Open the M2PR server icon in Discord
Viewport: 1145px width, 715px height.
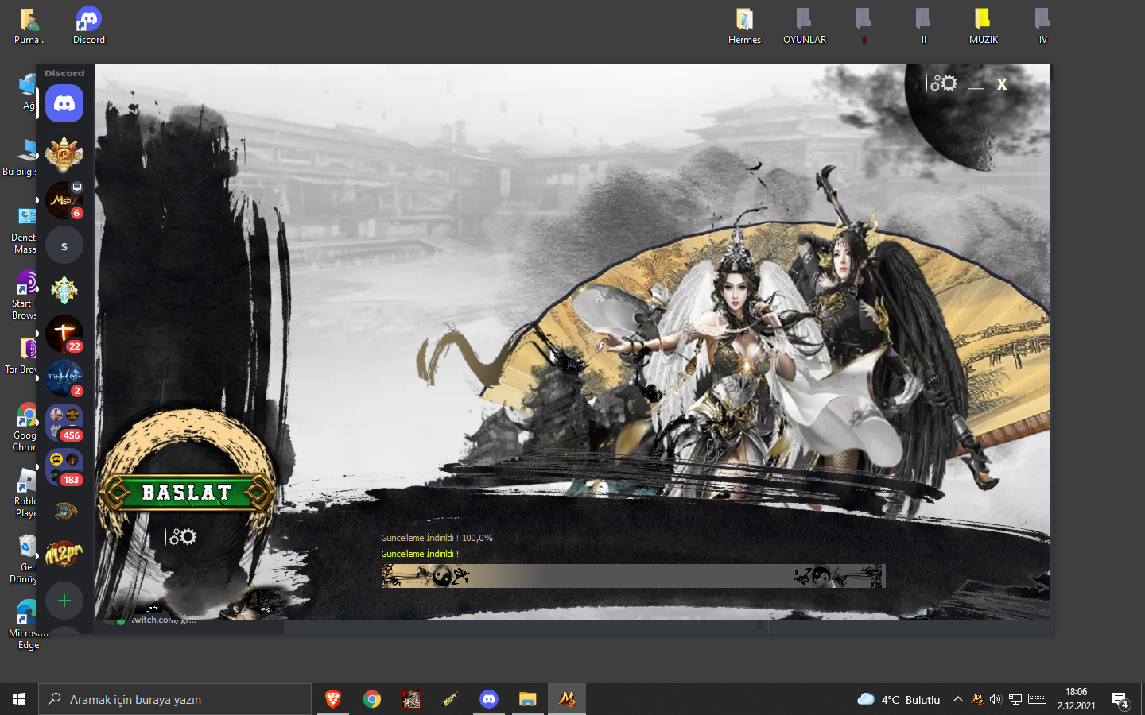[64, 554]
